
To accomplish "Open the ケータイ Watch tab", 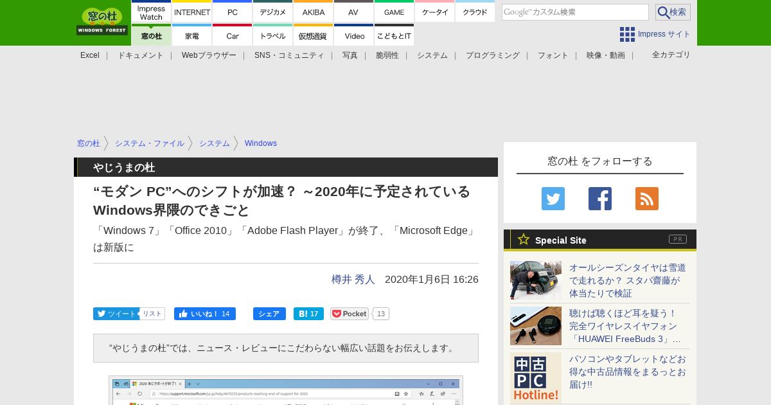I will (435, 12).
